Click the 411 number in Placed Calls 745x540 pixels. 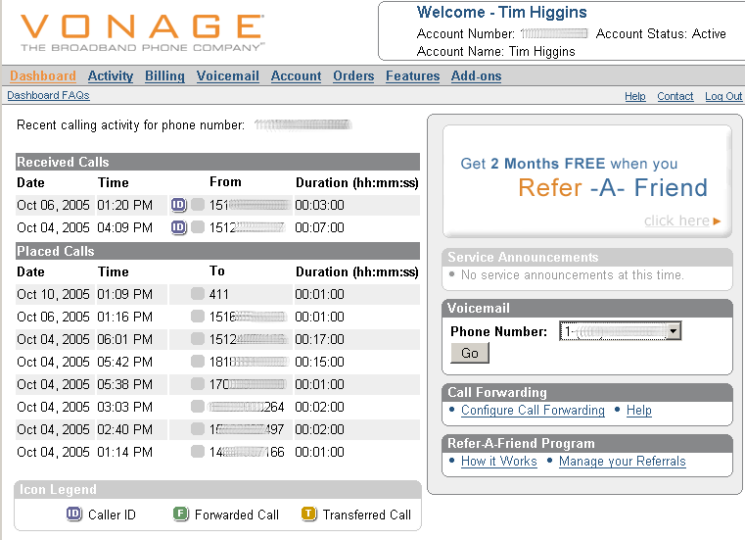[x=218, y=294]
